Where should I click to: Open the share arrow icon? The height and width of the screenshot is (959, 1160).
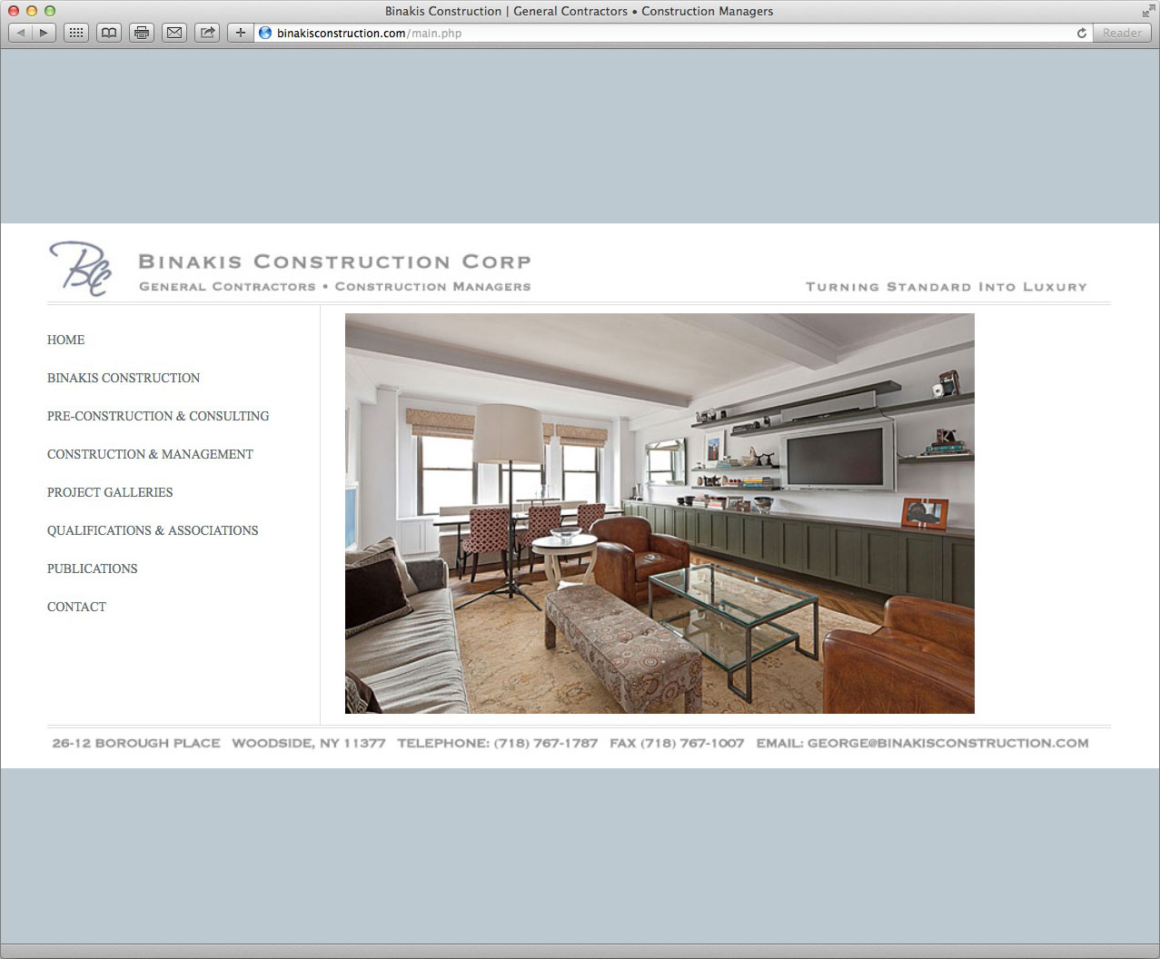pos(207,33)
